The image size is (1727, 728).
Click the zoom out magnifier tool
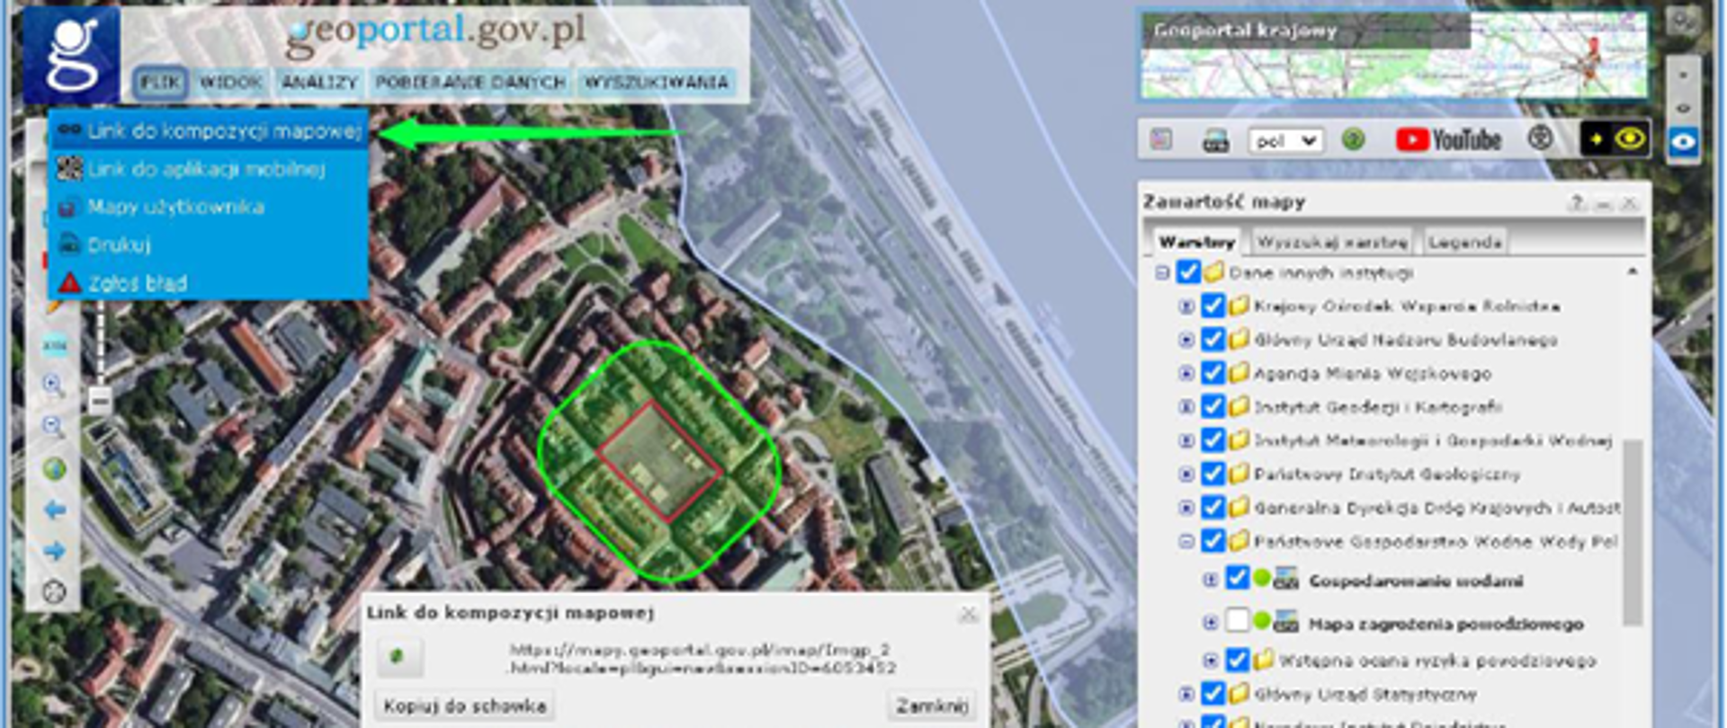pyautogui.click(x=54, y=427)
